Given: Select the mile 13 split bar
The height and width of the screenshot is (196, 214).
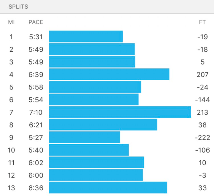Looking at the screenshot, I should click(x=108, y=188).
